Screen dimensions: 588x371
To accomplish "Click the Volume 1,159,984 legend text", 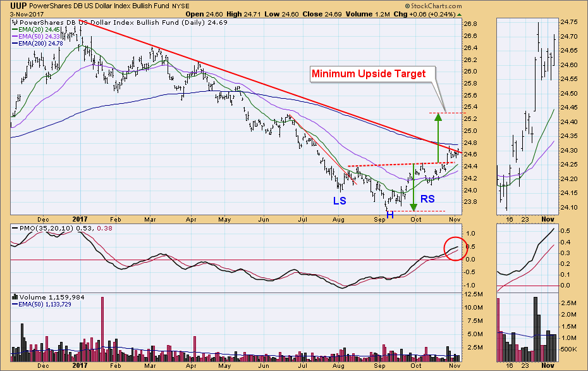I will pyautogui.click(x=52, y=297).
